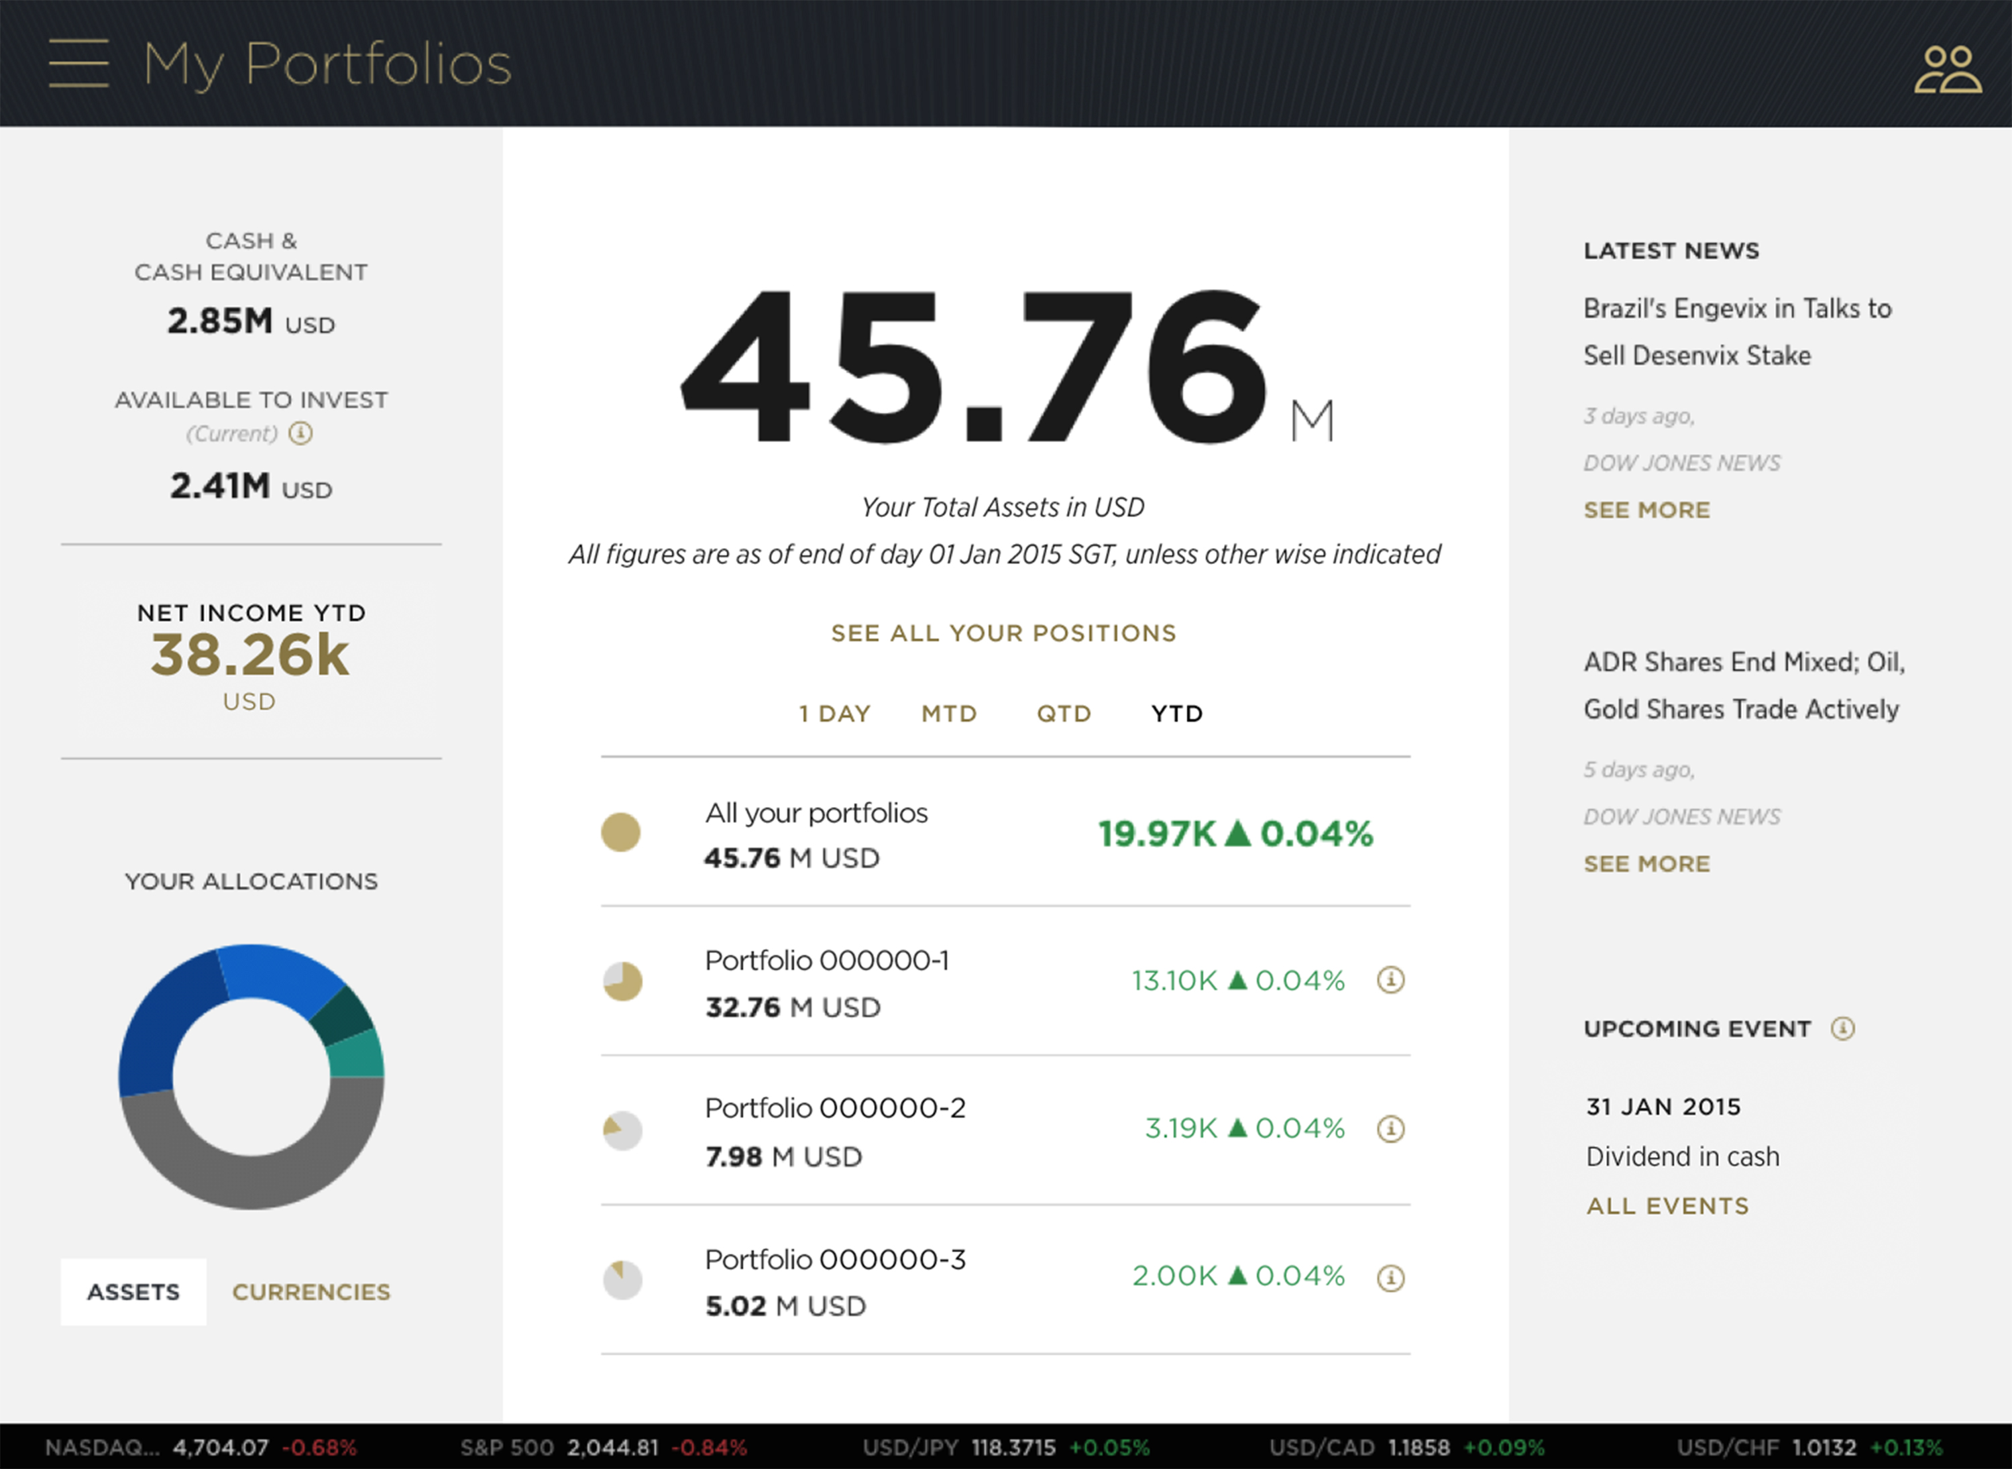The width and height of the screenshot is (2012, 1469).
Task: Click SEE MORE under Brazil's Engevix news
Action: click(1646, 510)
